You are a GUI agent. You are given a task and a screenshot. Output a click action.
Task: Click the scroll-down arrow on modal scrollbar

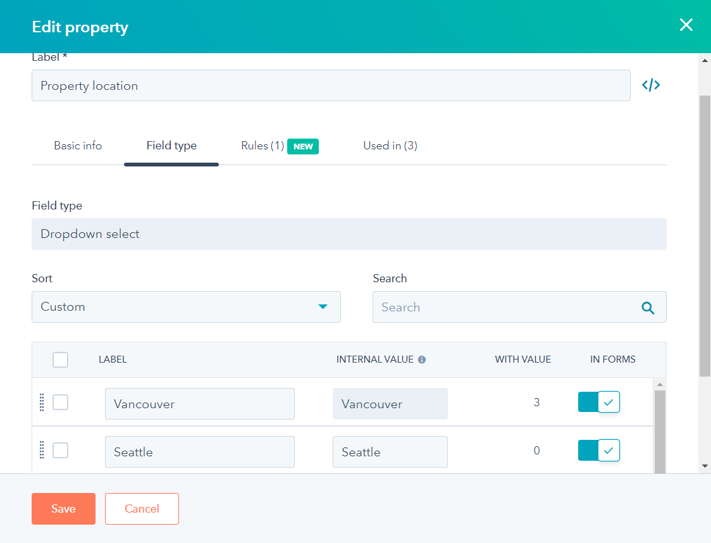tap(704, 466)
